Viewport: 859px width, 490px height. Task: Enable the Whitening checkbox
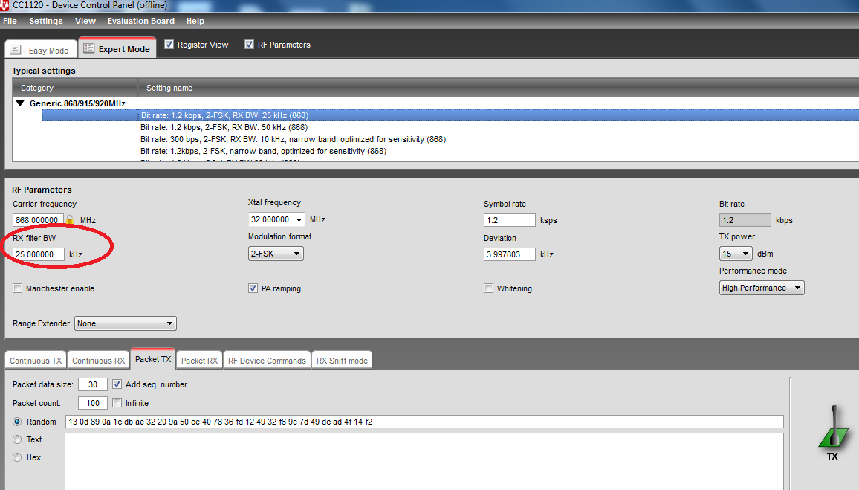tap(489, 288)
